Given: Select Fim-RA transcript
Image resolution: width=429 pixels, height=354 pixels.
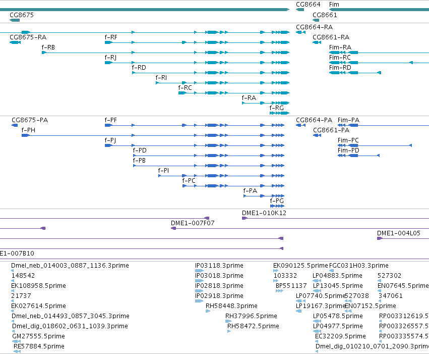Looking at the screenshot, I should point(340,47).
